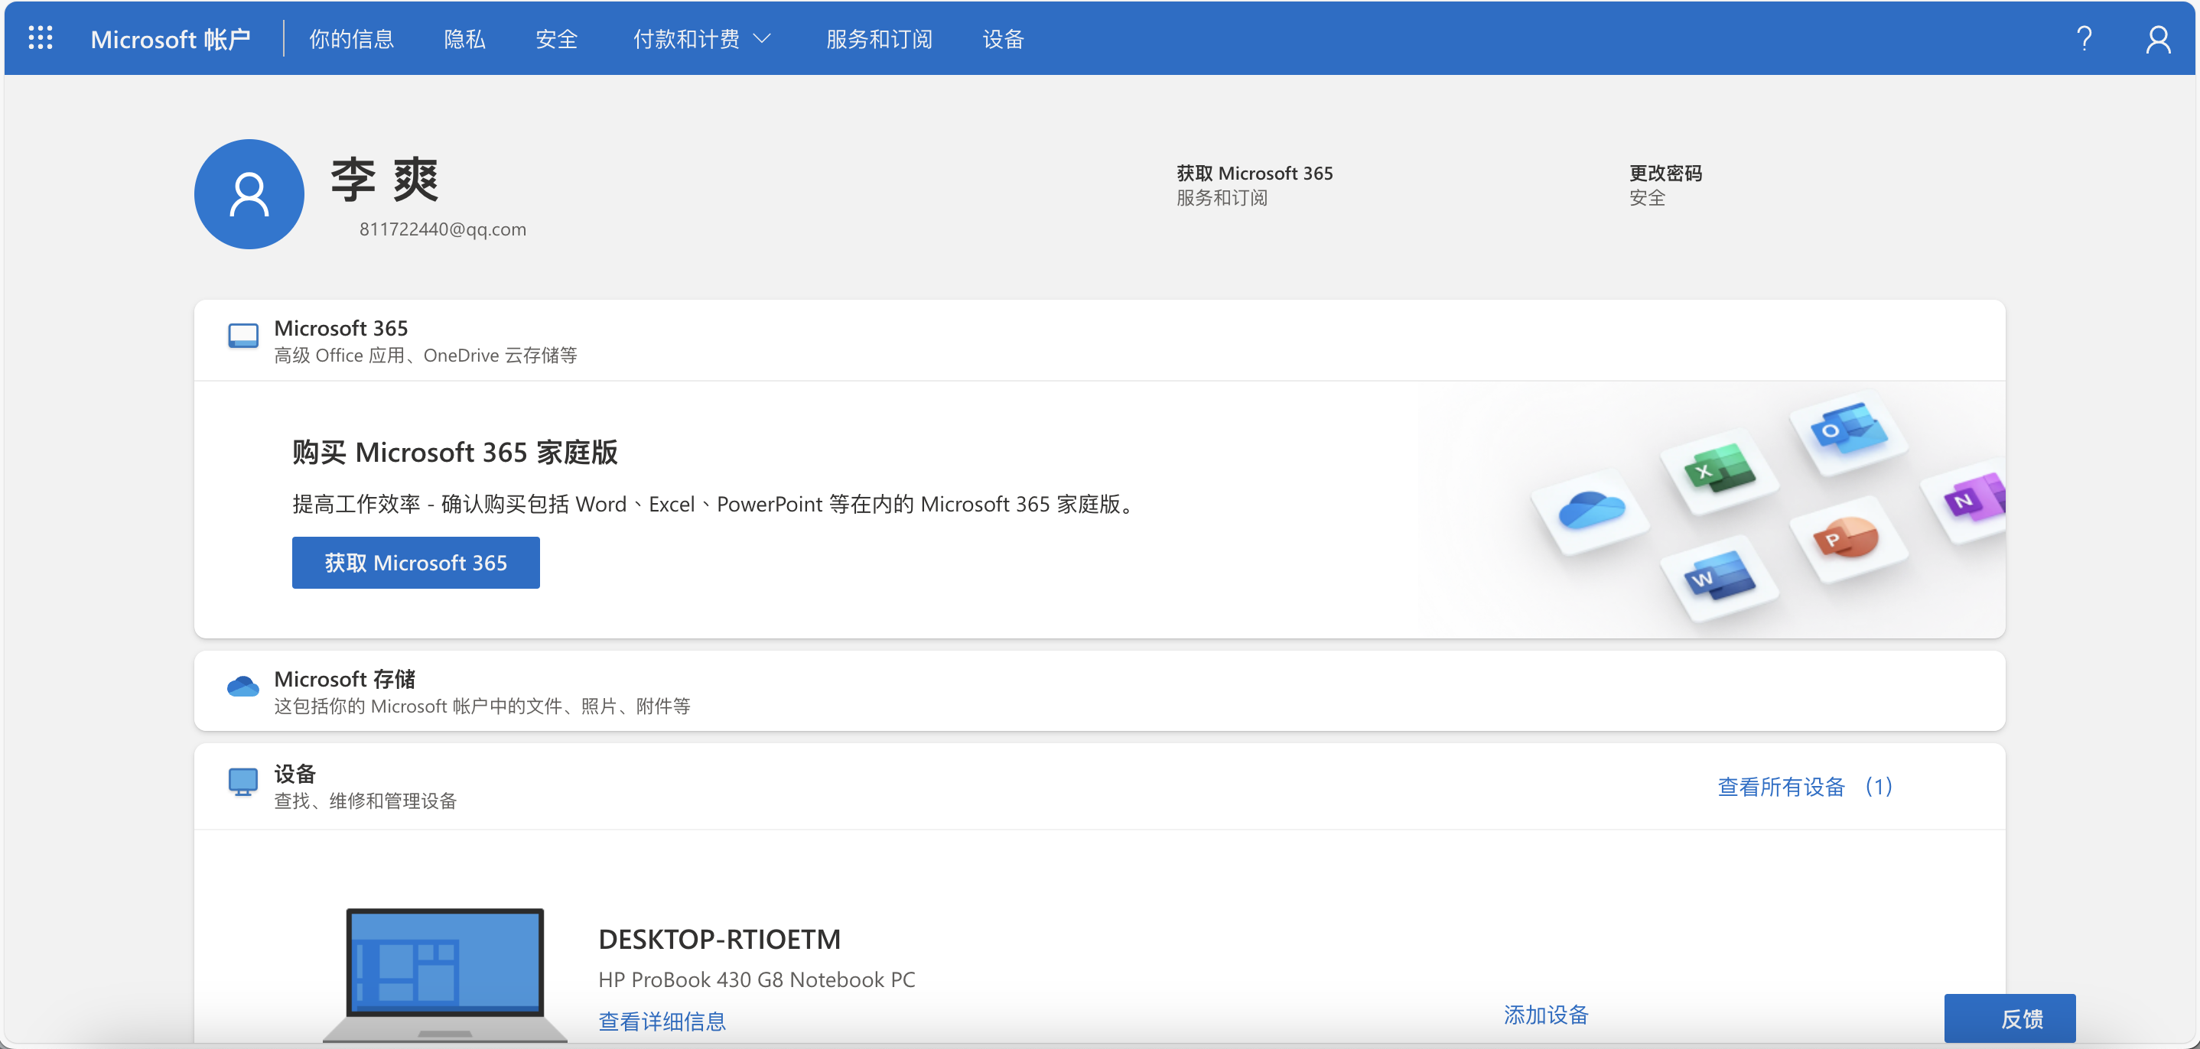Viewport: 2200px width, 1049px height.
Task: Click the devices section monitor icon
Action: point(242,781)
